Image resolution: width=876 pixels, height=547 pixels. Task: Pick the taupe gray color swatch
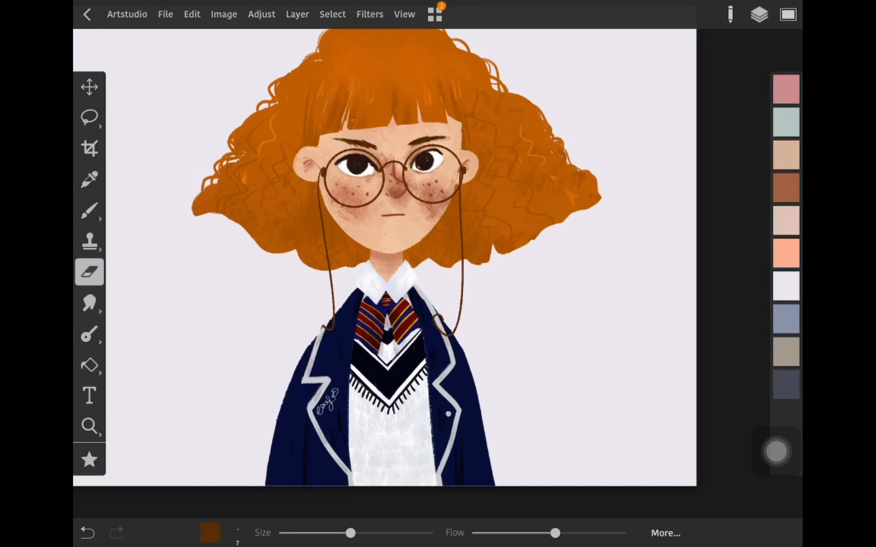click(786, 352)
